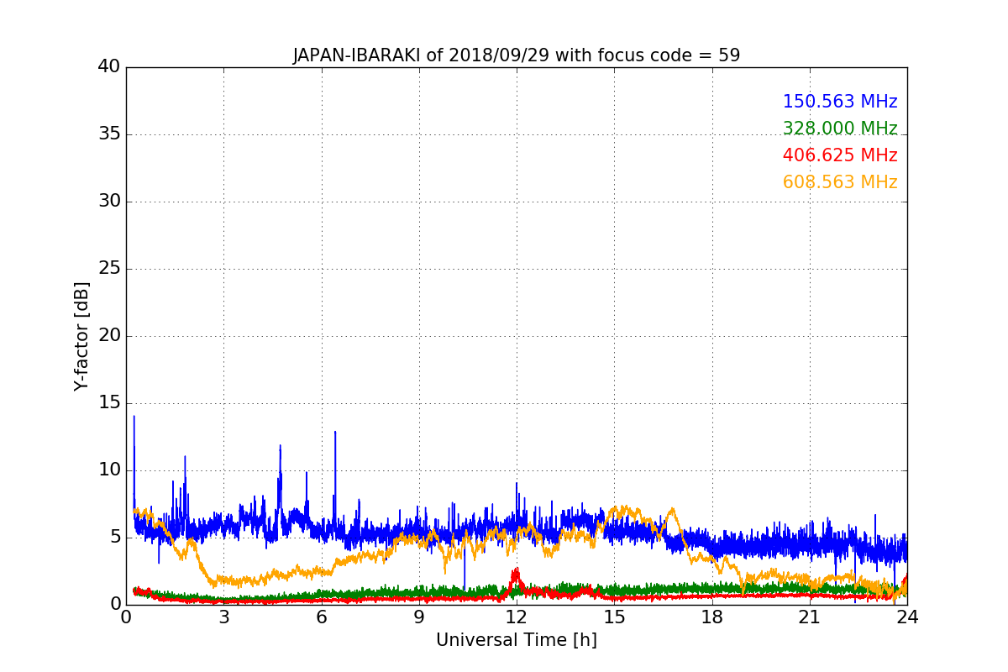Click x-axis tick label 24
1008x672 pixels.
[907, 617]
